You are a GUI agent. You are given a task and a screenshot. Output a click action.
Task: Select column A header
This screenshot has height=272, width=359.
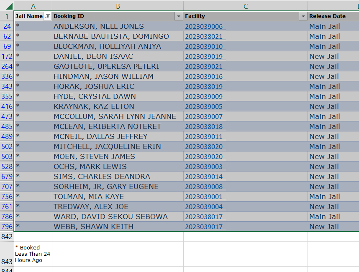click(x=33, y=6)
